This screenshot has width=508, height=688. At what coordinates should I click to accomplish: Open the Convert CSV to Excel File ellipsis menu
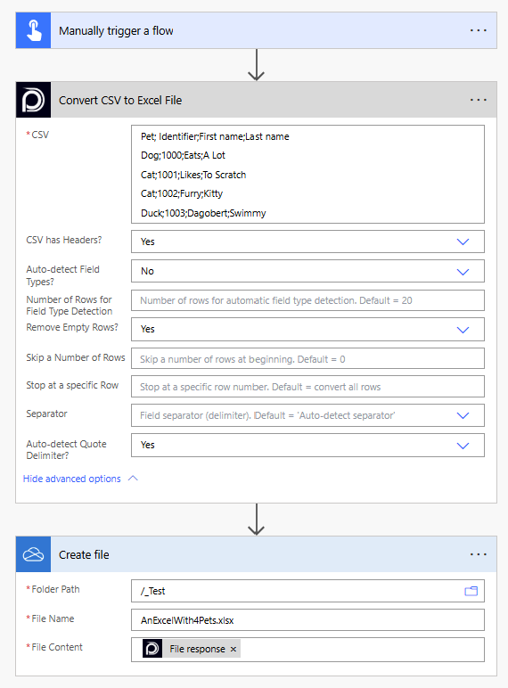pos(479,100)
